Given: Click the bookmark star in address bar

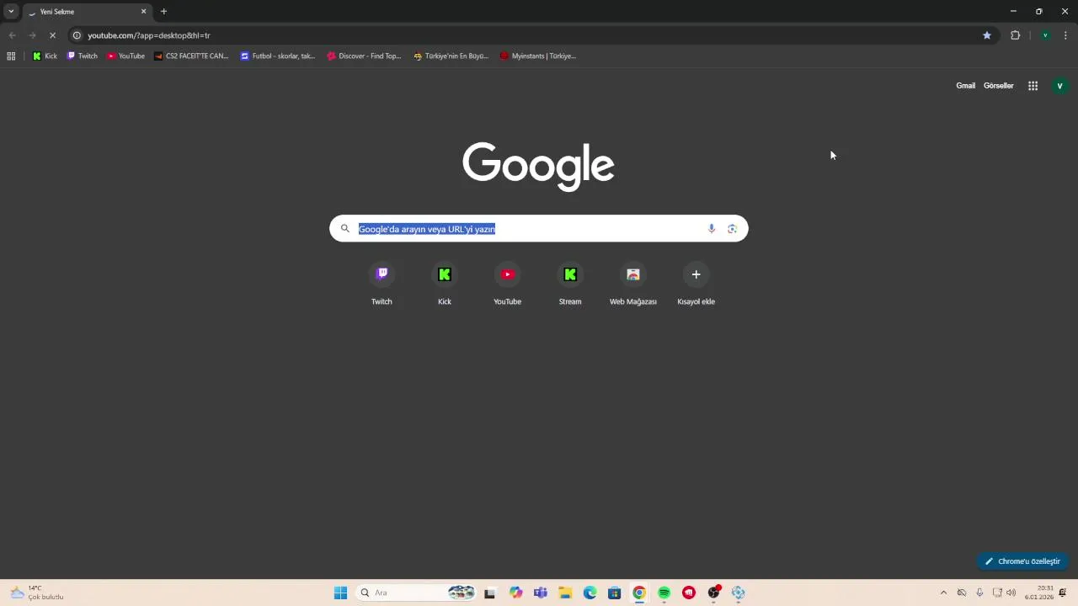Looking at the screenshot, I should [987, 35].
